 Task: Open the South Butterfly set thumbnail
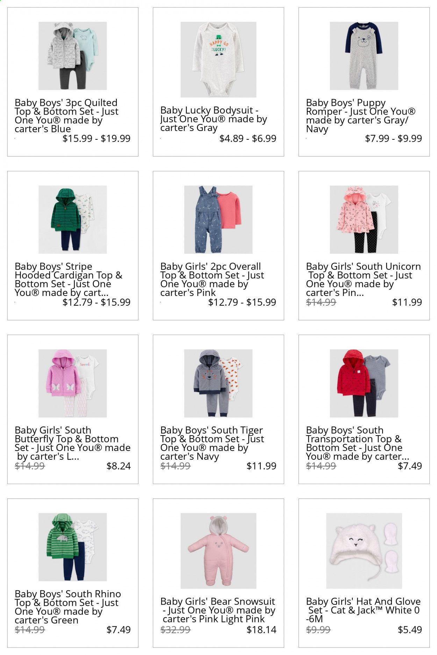(72, 383)
